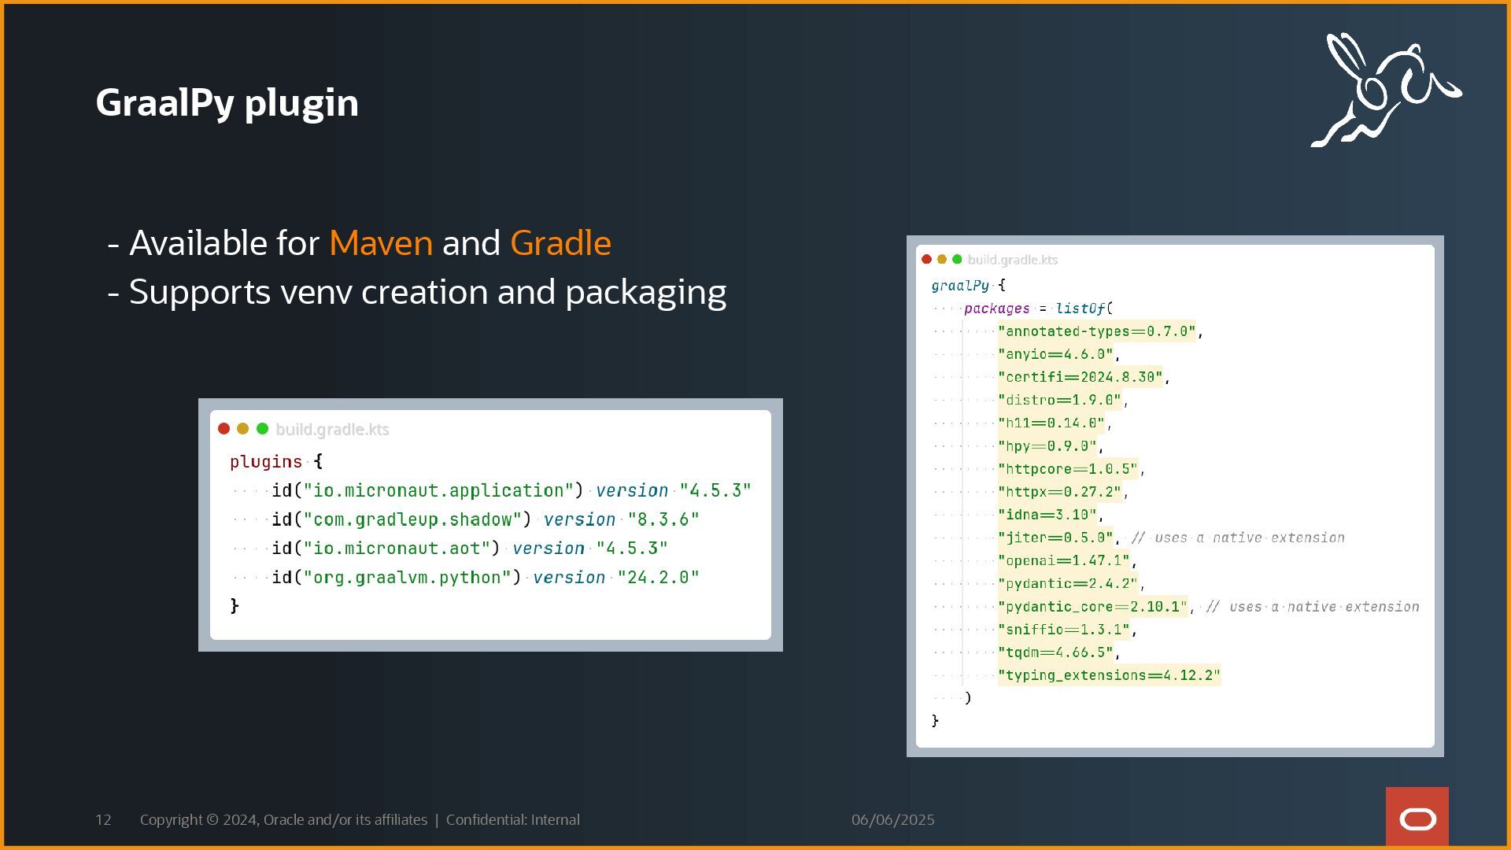Click yellow dot on left code window
Viewport: 1511px width, 850px height.
coord(242,429)
